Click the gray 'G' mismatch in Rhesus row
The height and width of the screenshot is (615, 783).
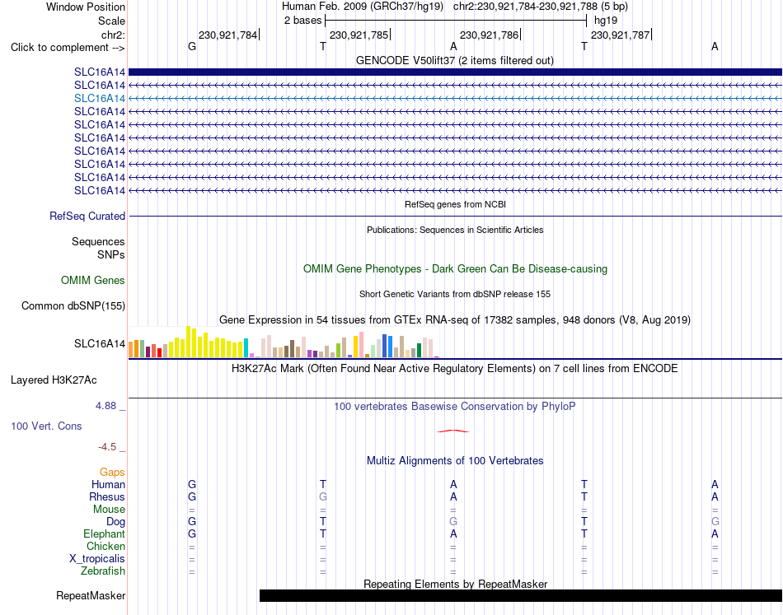coord(323,496)
